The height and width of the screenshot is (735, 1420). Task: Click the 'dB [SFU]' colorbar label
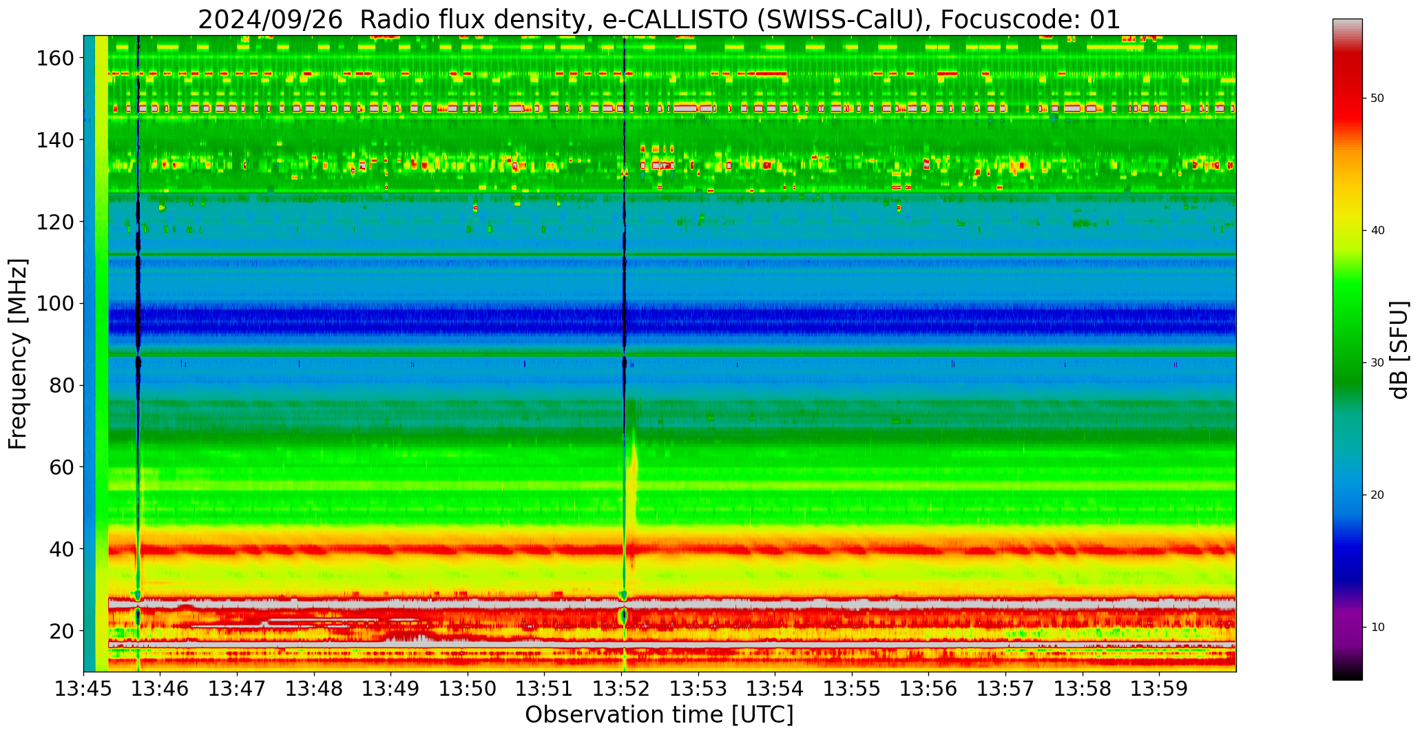tap(1399, 350)
